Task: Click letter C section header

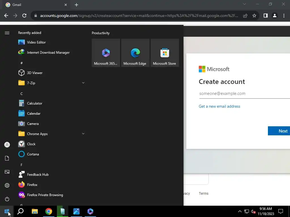Action: coord(22,94)
